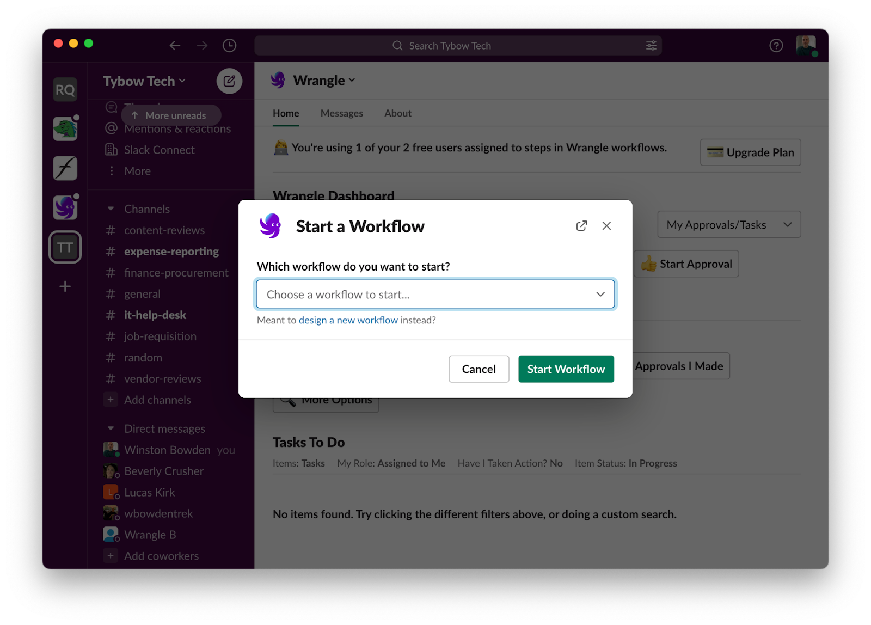Open the wbowdentrek avatar in Direct messages

tap(111, 513)
